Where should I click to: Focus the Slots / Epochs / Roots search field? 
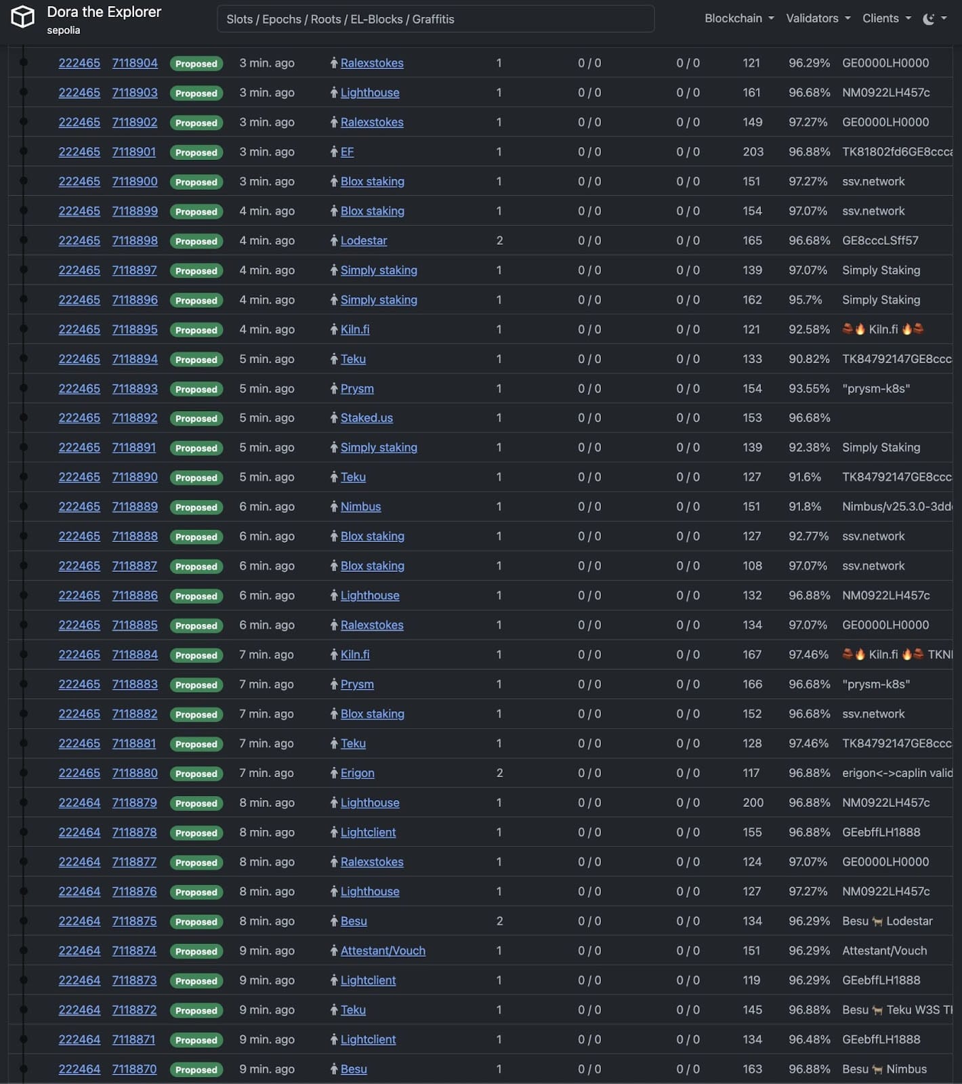click(x=435, y=19)
